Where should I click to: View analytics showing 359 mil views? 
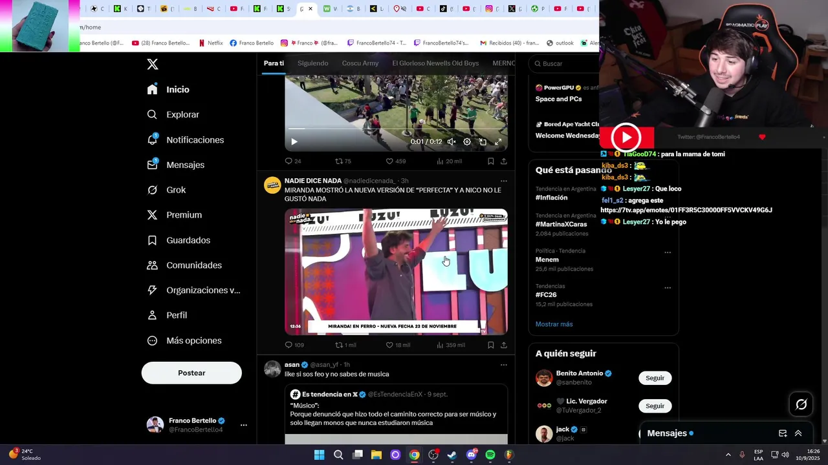[450, 345]
